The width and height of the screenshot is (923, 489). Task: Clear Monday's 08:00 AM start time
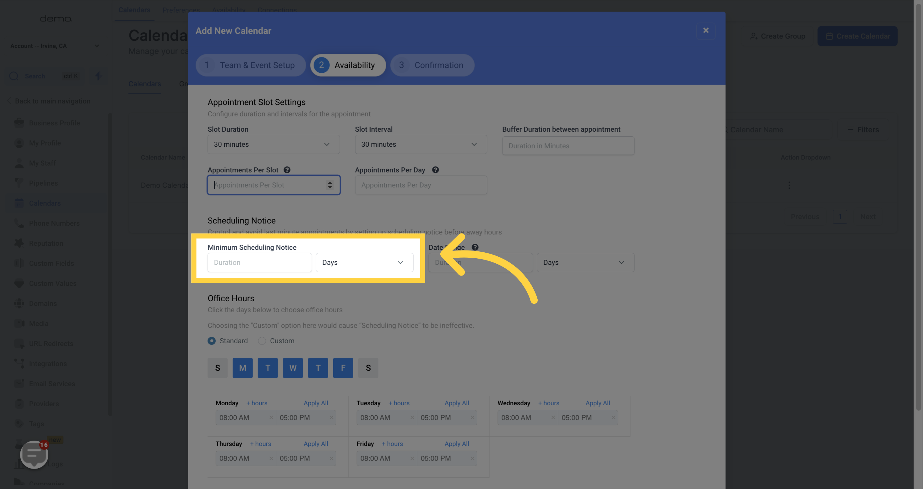pyautogui.click(x=271, y=418)
